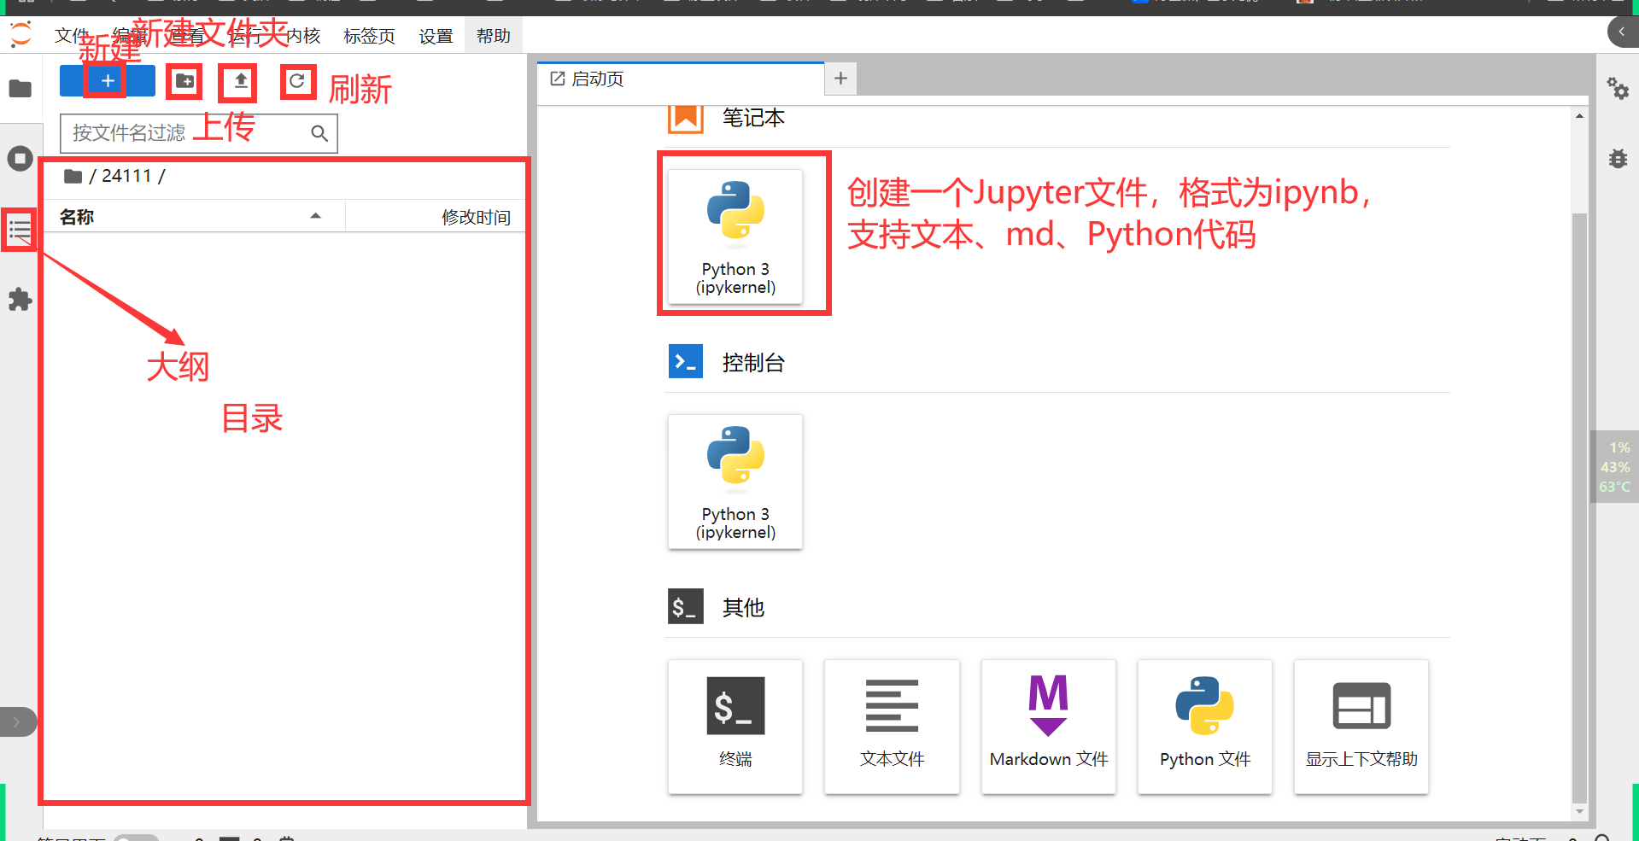The image size is (1639, 841).
Task: Open 显示上下文帮助
Action: click(1361, 727)
